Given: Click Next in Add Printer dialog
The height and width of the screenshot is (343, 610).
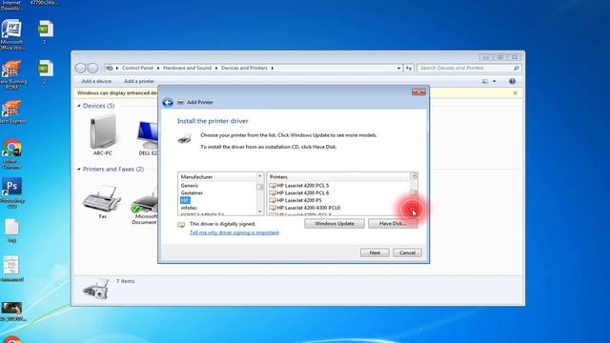Looking at the screenshot, I should coord(375,252).
